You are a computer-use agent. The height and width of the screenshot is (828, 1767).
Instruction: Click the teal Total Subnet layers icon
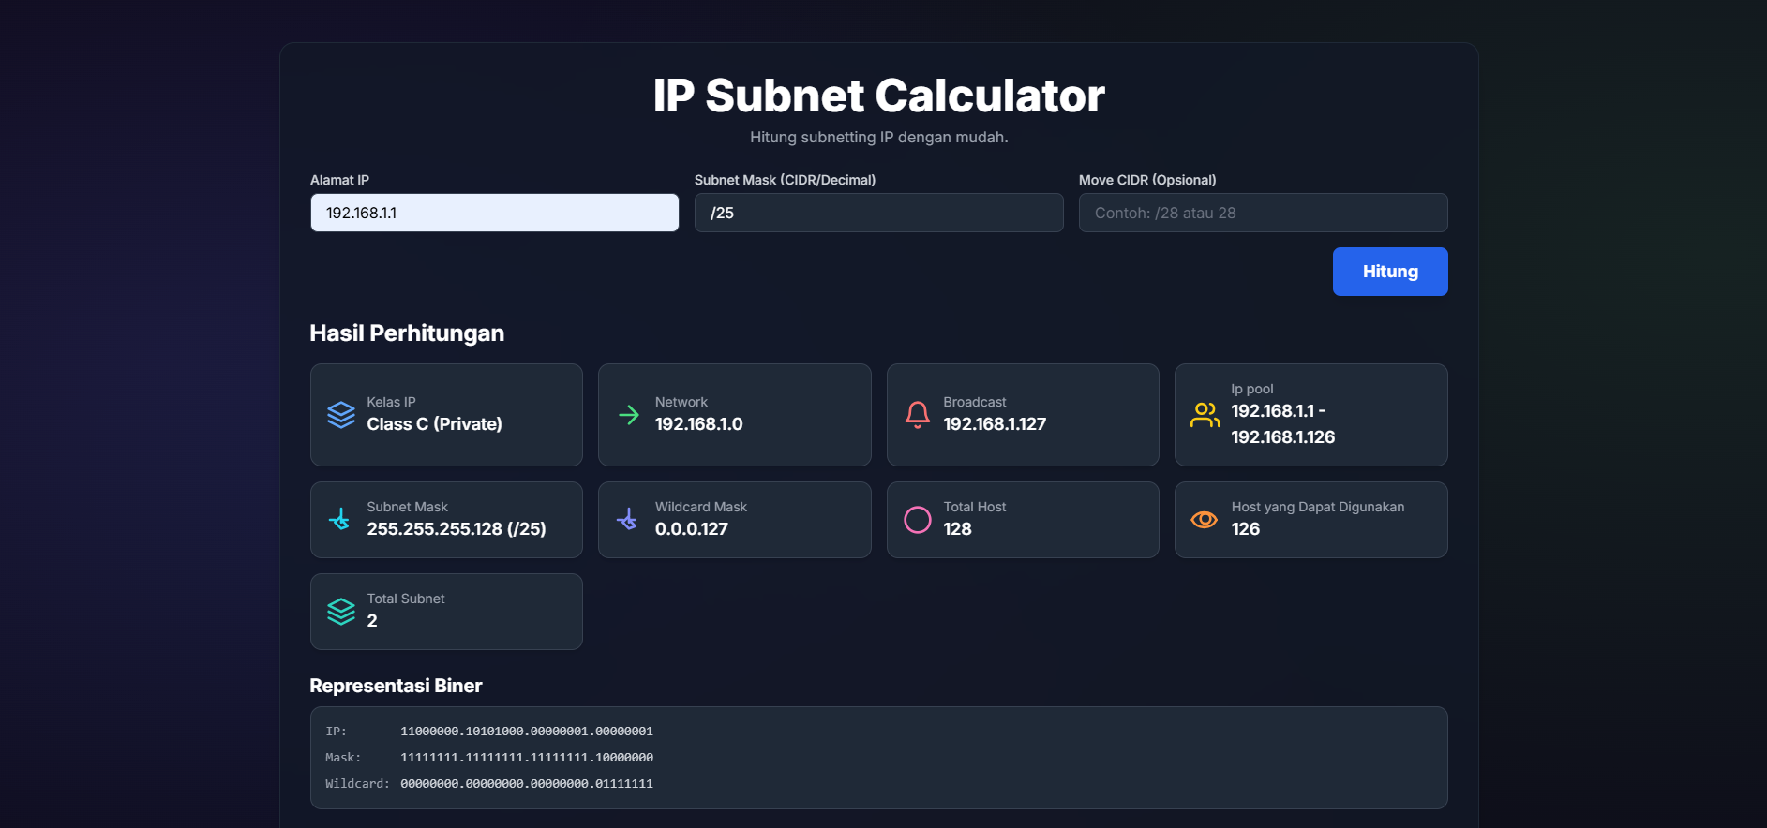tap(341, 612)
